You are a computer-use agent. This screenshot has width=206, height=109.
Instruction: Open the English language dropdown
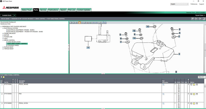[179, 4]
